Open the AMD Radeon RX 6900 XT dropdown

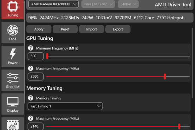point(54,4)
